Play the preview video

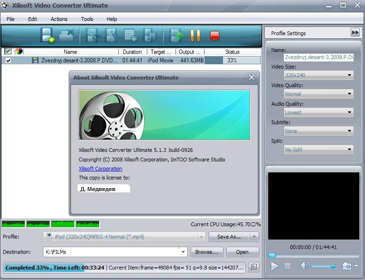pos(274,266)
